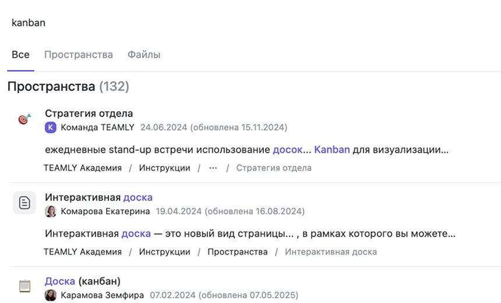Click the Интерактивная доска final breadcrumb
This screenshot has height=303, width=501.
pos(331,252)
